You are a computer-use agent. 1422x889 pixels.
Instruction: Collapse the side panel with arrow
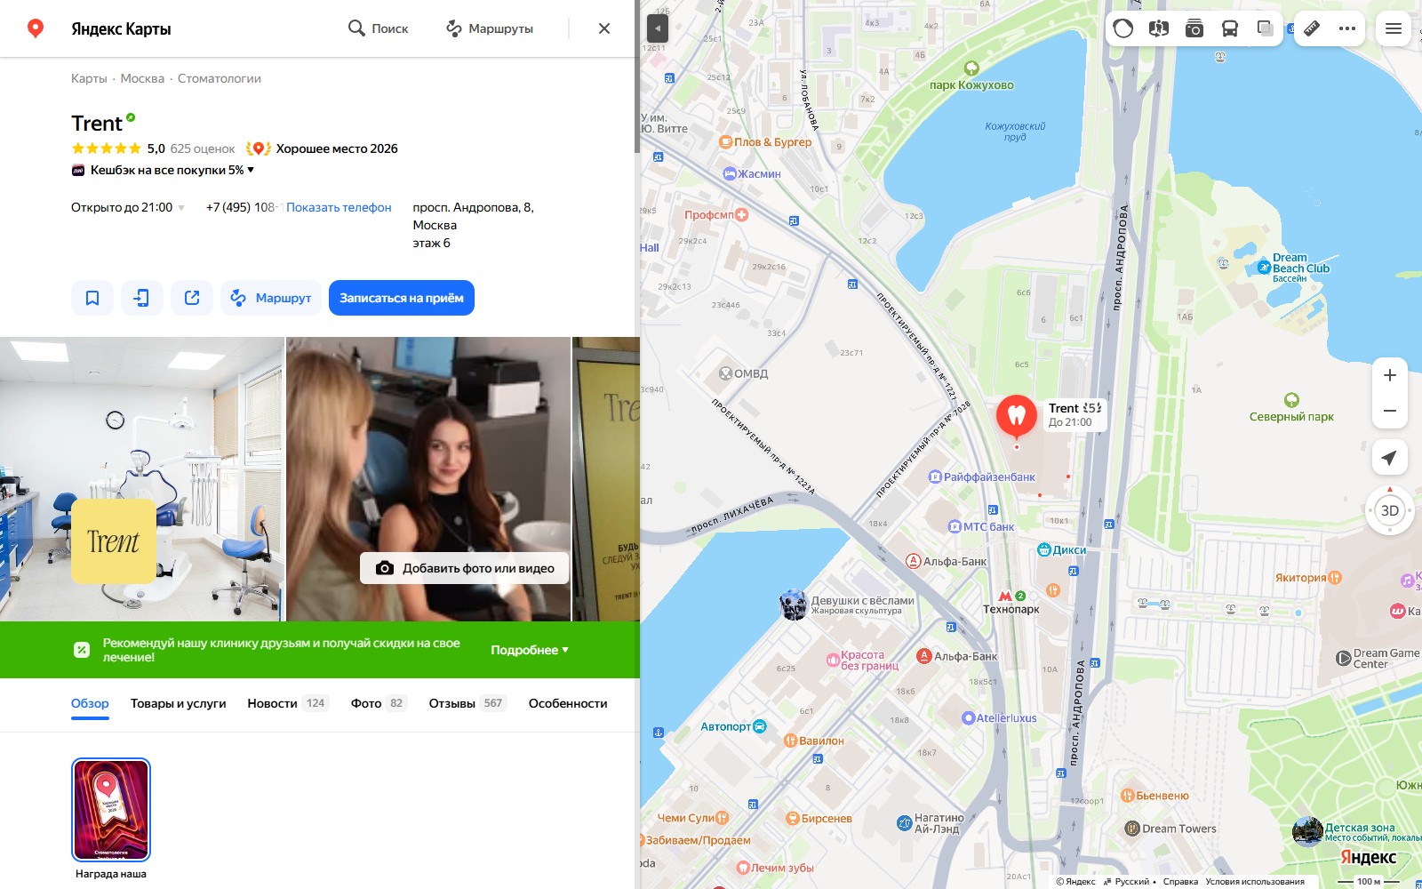click(x=657, y=28)
